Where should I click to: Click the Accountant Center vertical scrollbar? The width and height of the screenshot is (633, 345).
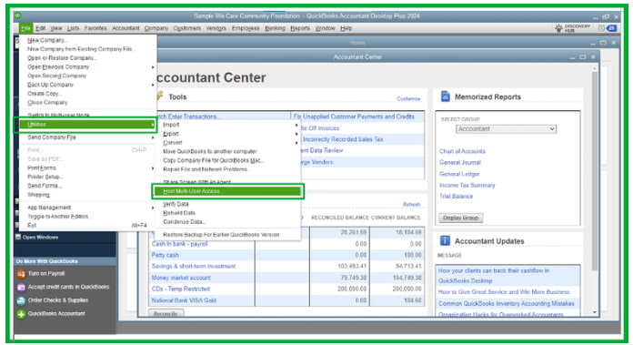(x=594, y=172)
